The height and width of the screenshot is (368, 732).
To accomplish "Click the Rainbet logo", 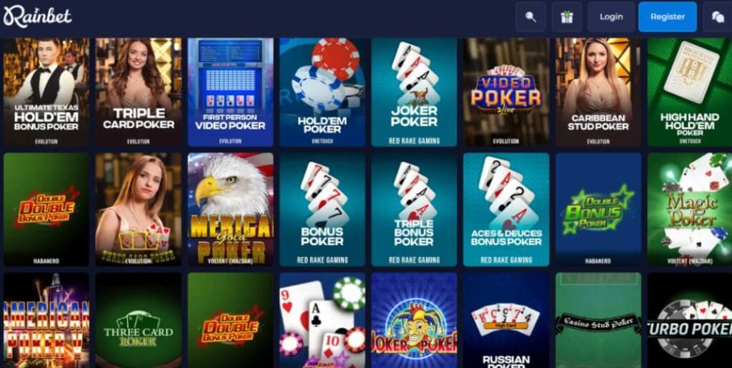I will [37, 16].
